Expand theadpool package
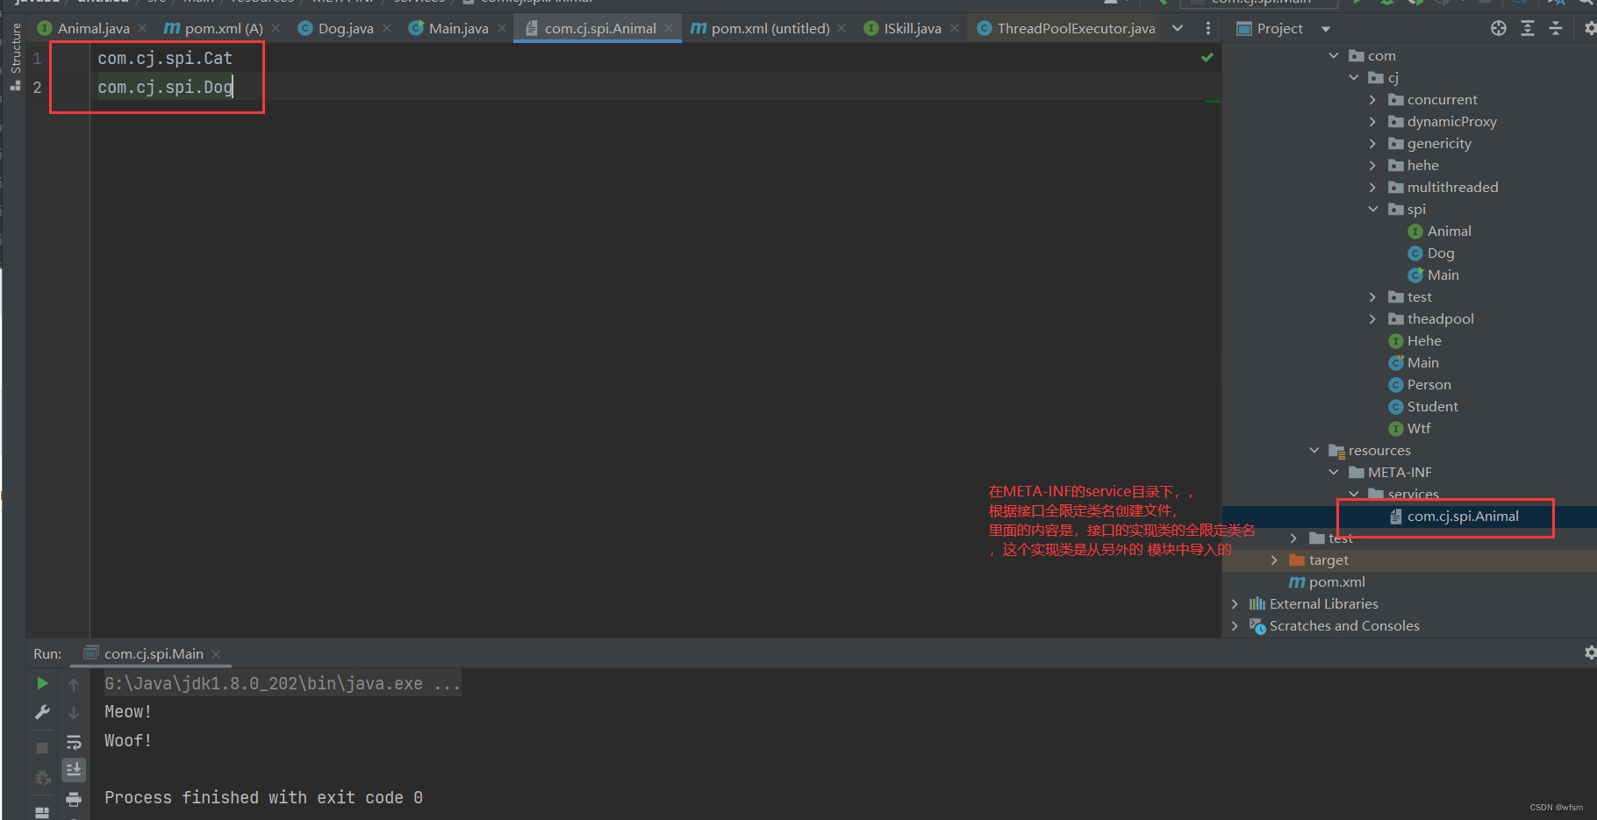The width and height of the screenshot is (1597, 820). 1373,319
